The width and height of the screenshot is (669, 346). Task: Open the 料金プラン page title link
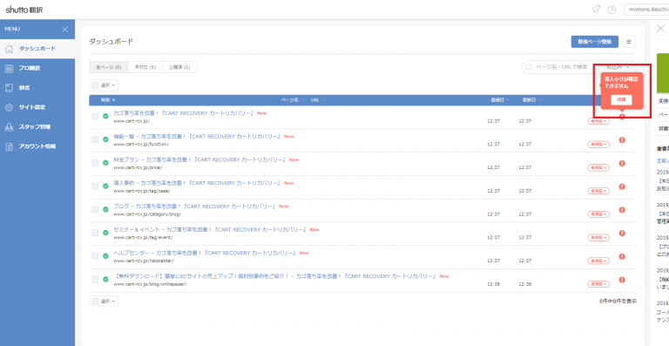coord(199,159)
